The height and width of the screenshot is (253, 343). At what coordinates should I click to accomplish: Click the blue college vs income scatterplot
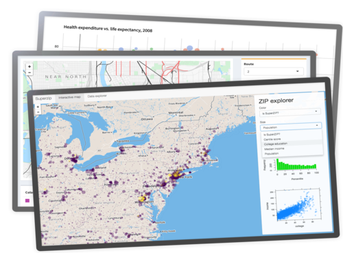(298, 205)
